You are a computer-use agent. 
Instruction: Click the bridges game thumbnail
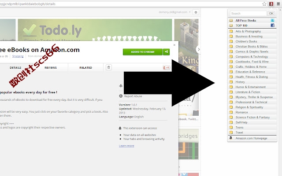[189, 144]
